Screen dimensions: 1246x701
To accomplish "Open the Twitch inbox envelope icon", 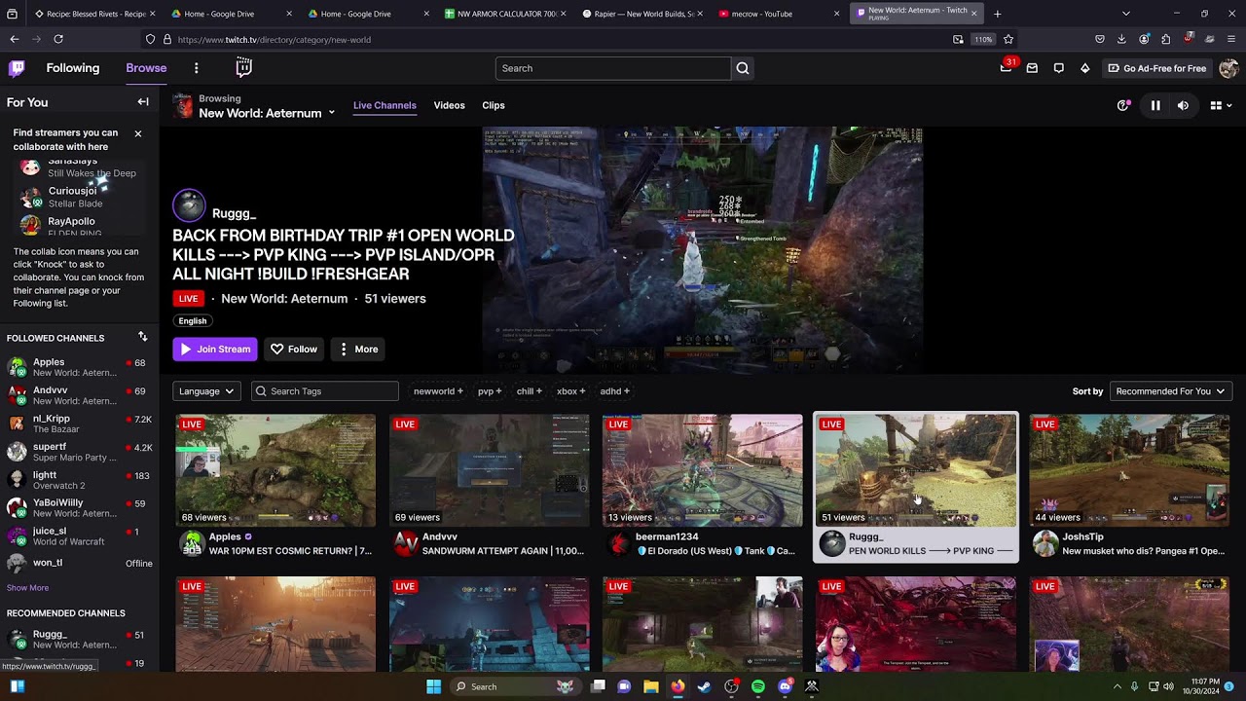I will click(x=1032, y=68).
